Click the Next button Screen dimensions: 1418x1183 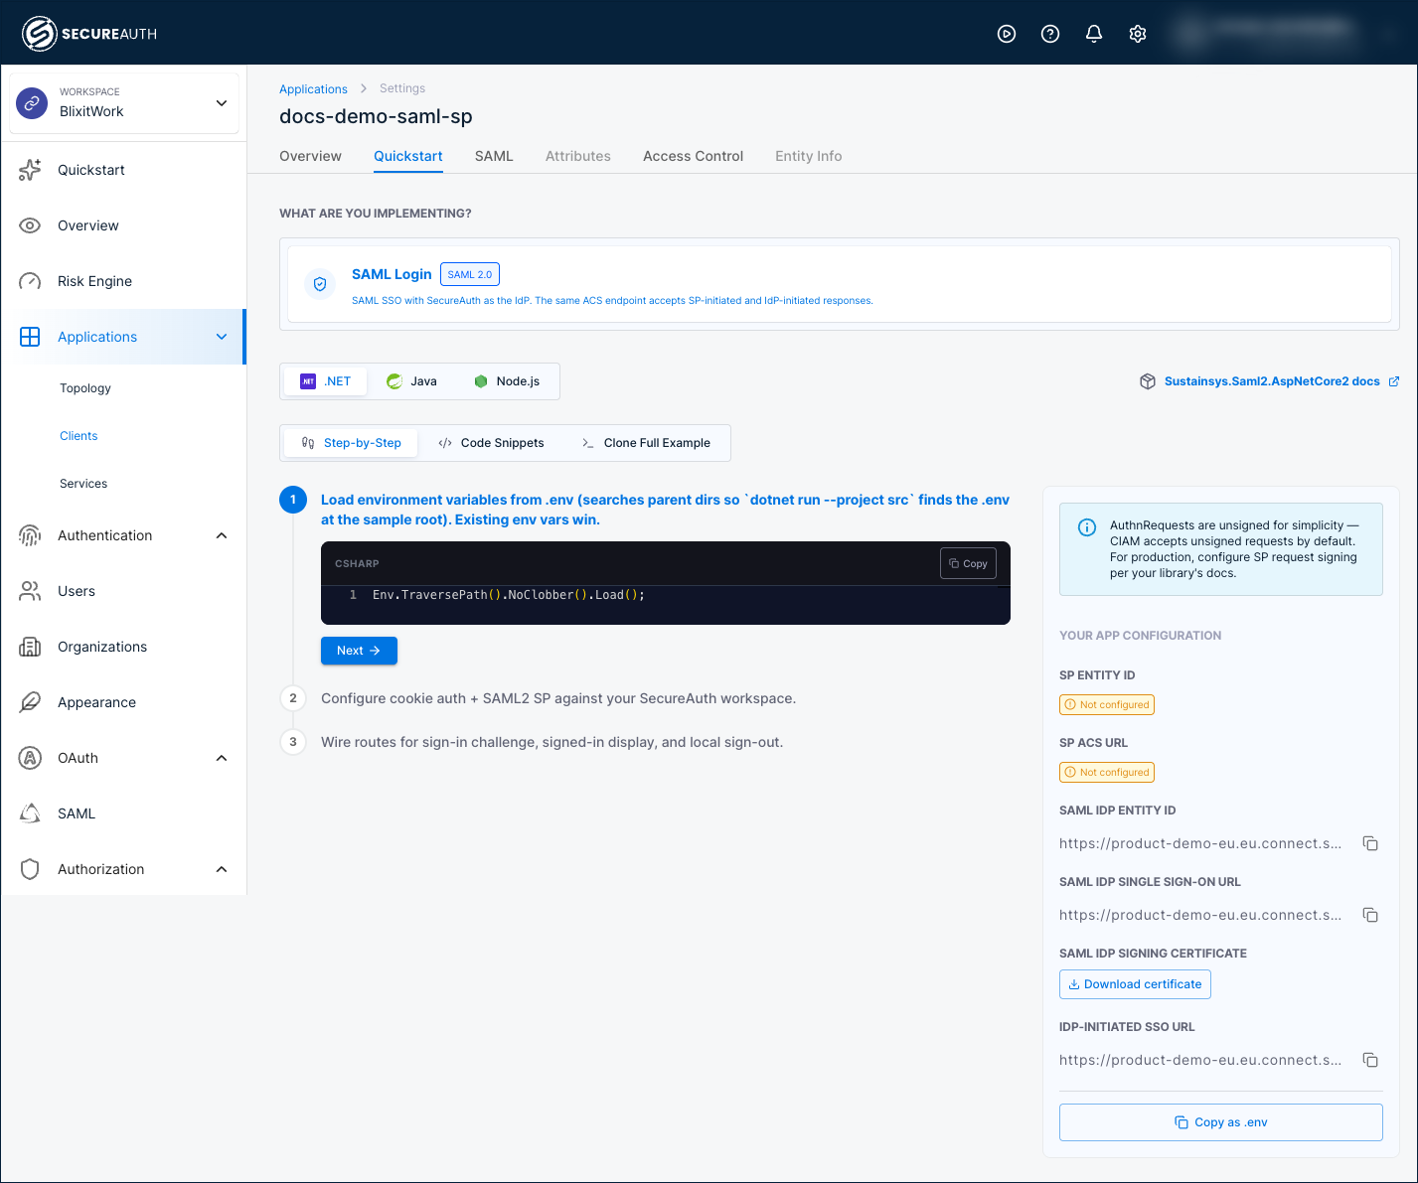pyautogui.click(x=359, y=651)
